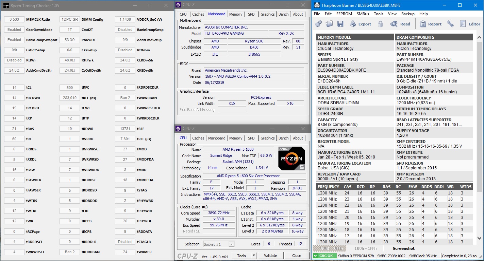
Task: Switch to CPU tab in CPU-Z Mainboard window
Action: pos(183,14)
